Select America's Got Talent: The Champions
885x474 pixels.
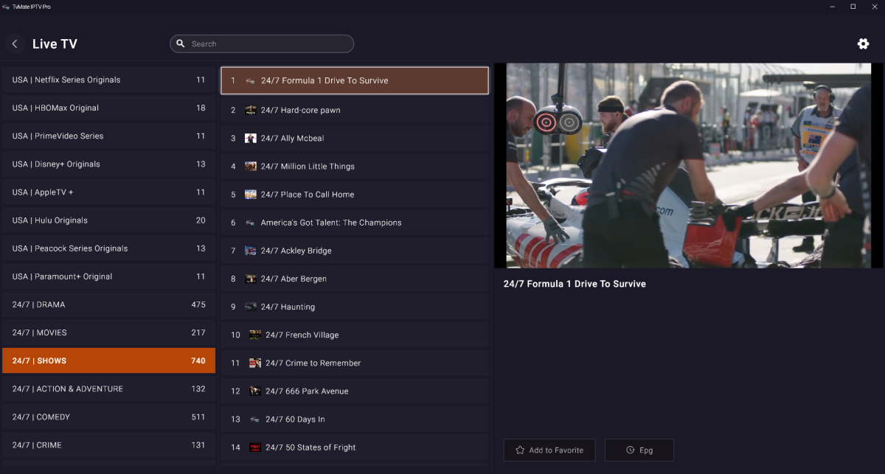coord(354,223)
